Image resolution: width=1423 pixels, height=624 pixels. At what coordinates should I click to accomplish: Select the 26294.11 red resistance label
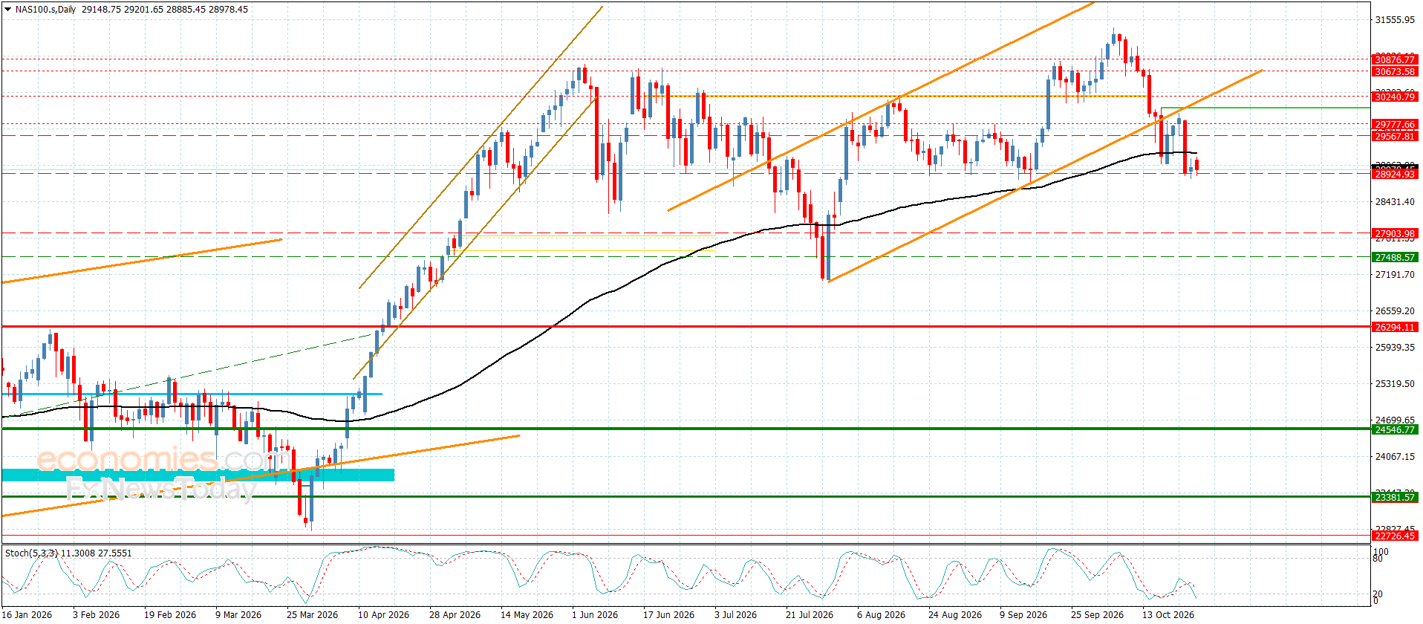click(x=1395, y=328)
